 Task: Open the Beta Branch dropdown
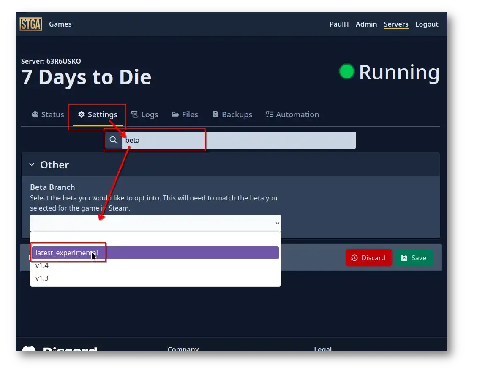click(x=155, y=223)
